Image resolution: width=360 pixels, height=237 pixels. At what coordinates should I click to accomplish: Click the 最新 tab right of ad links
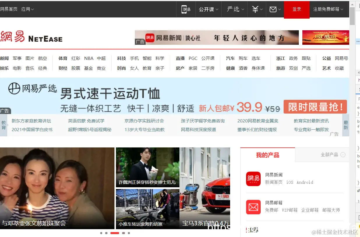346,125
